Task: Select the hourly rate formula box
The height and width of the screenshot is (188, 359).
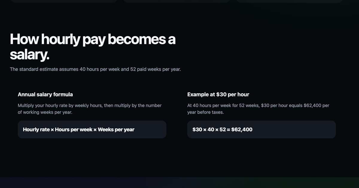Action: (92, 130)
